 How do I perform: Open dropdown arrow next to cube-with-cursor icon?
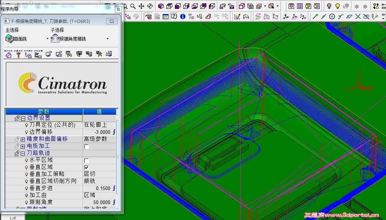(278, 6)
